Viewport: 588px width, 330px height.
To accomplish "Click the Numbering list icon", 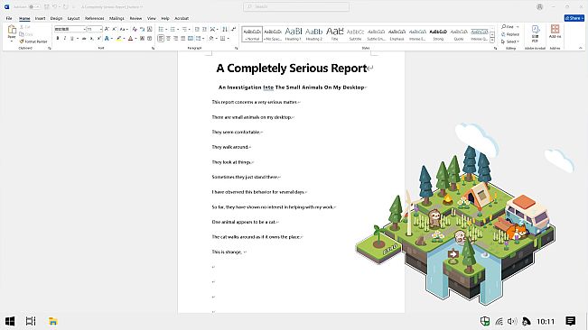I will [x=173, y=29].
